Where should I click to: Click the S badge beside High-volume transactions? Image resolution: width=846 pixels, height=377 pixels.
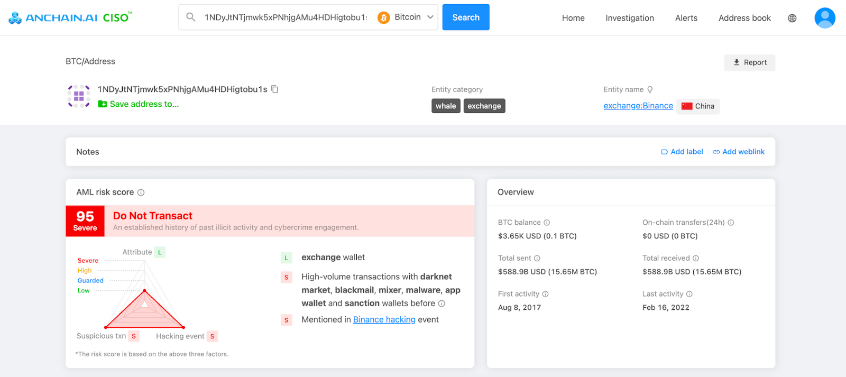[x=286, y=277]
